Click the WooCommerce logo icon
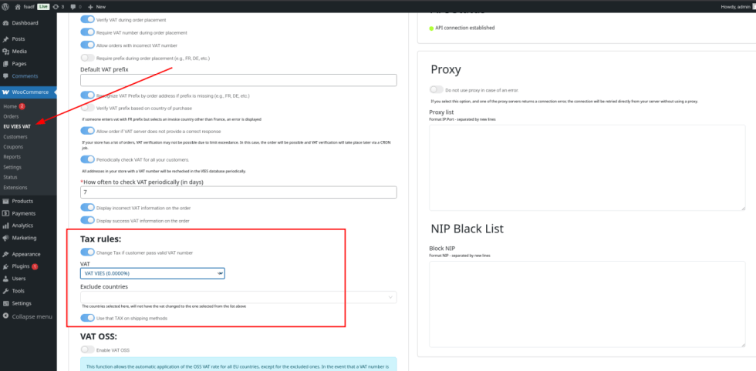The image size is (756, 371). tap(6, 92)
